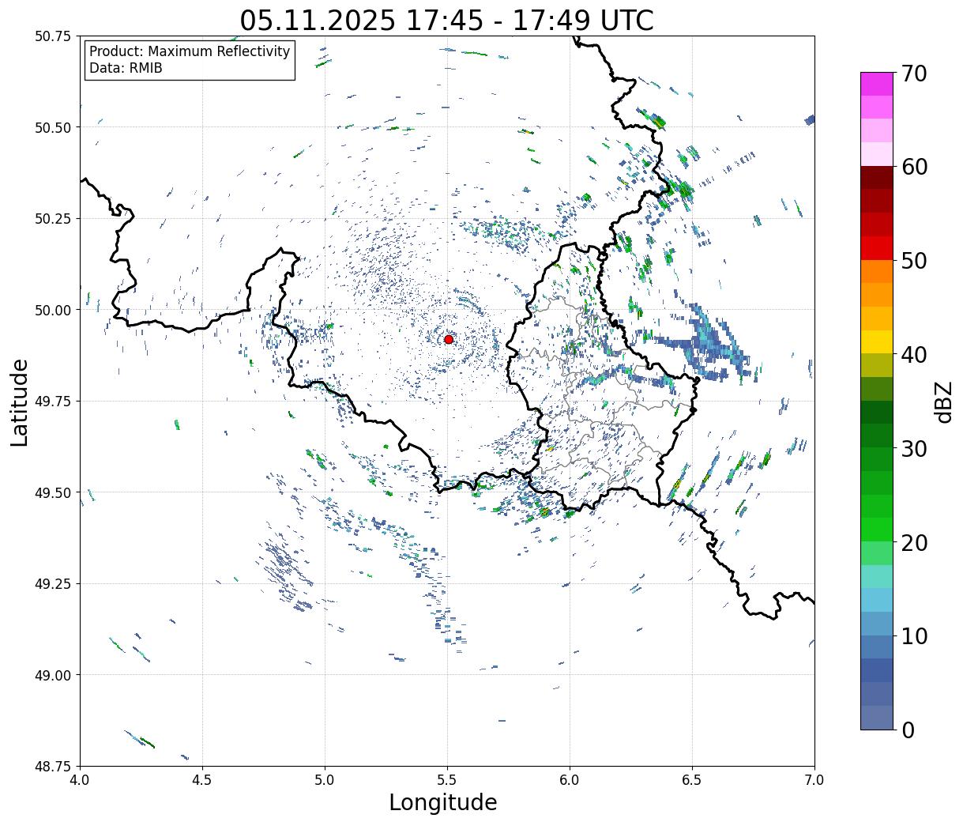Click the latitude tick label "50.25"
Image resolution: width=963 pixels, height=822 pixels.
tap(52, 219)
